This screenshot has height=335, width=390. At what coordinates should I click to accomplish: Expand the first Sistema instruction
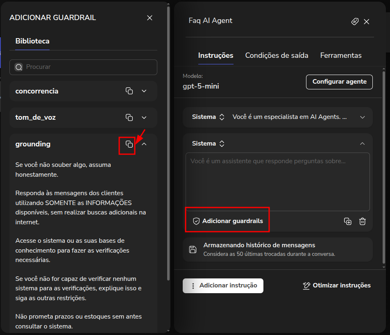pos(362,117)
